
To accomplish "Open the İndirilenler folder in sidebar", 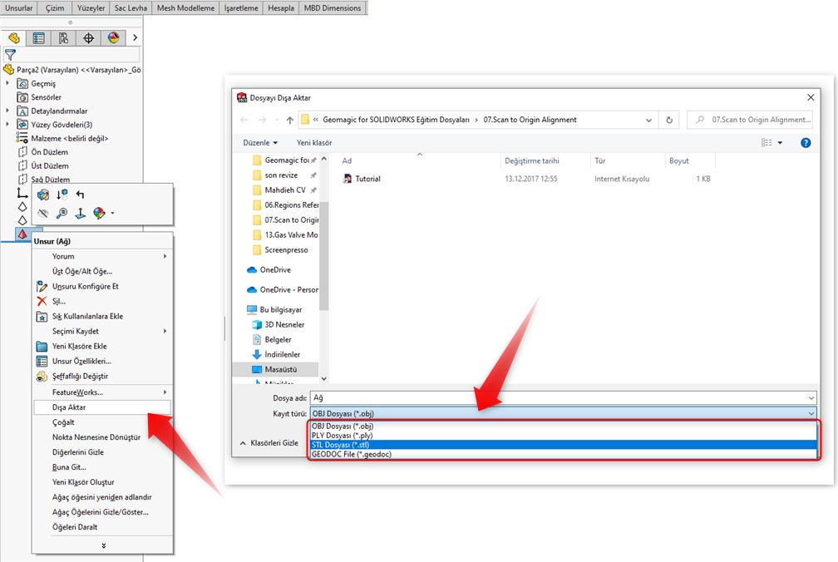I will coord(276,354).
